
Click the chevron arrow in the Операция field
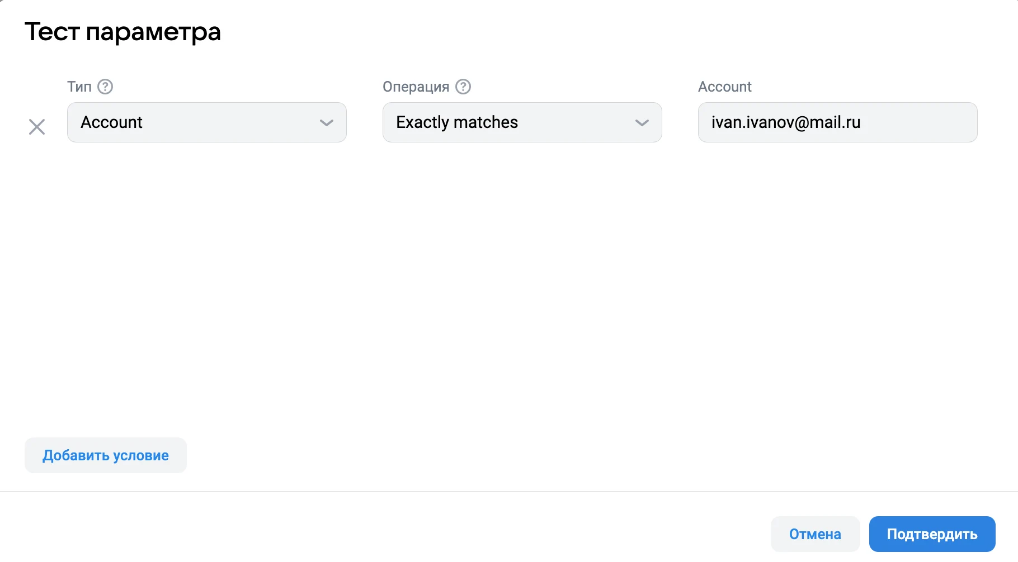(x=642, y=122)
